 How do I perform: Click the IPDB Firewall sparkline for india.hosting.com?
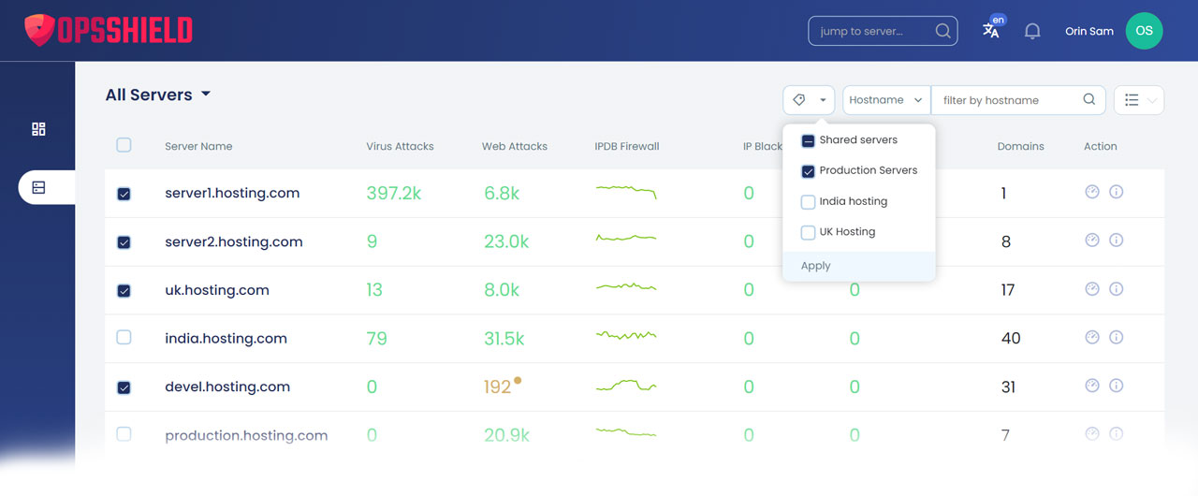[626, 335]
